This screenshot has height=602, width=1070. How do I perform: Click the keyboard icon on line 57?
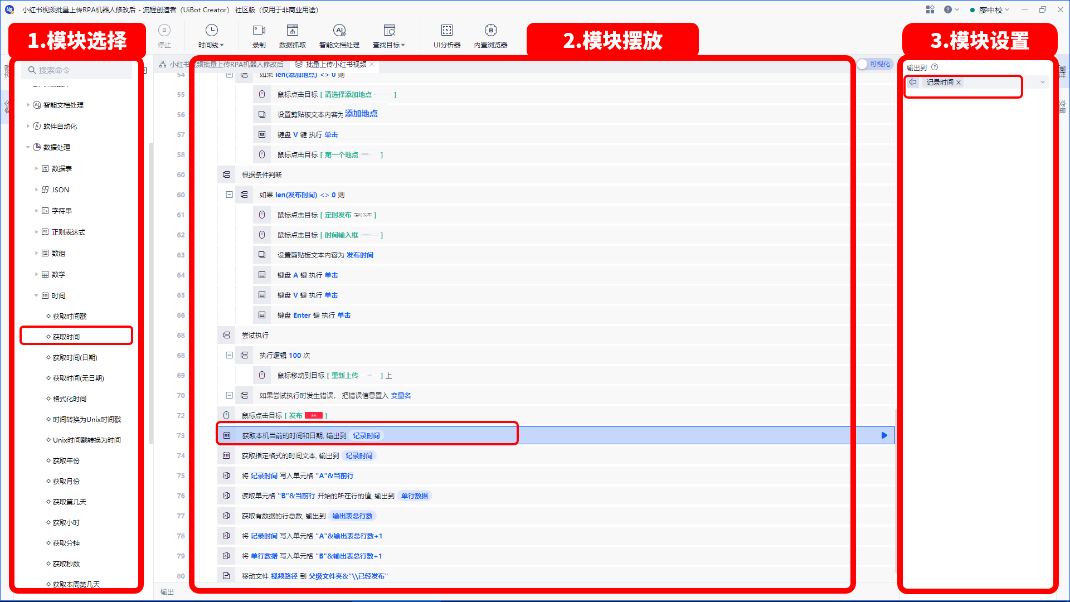[262, 134]
